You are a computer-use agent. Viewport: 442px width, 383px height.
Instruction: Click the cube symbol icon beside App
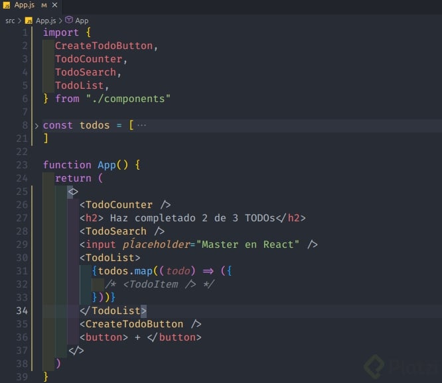(69, 20)
